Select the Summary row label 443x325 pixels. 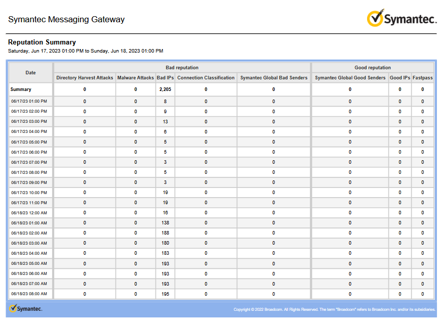[x=21, y=89]
